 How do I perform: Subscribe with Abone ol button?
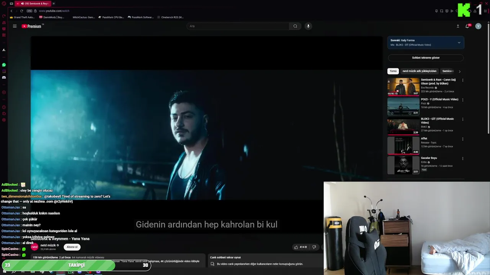pyautogui.click(x=72, y=247)
